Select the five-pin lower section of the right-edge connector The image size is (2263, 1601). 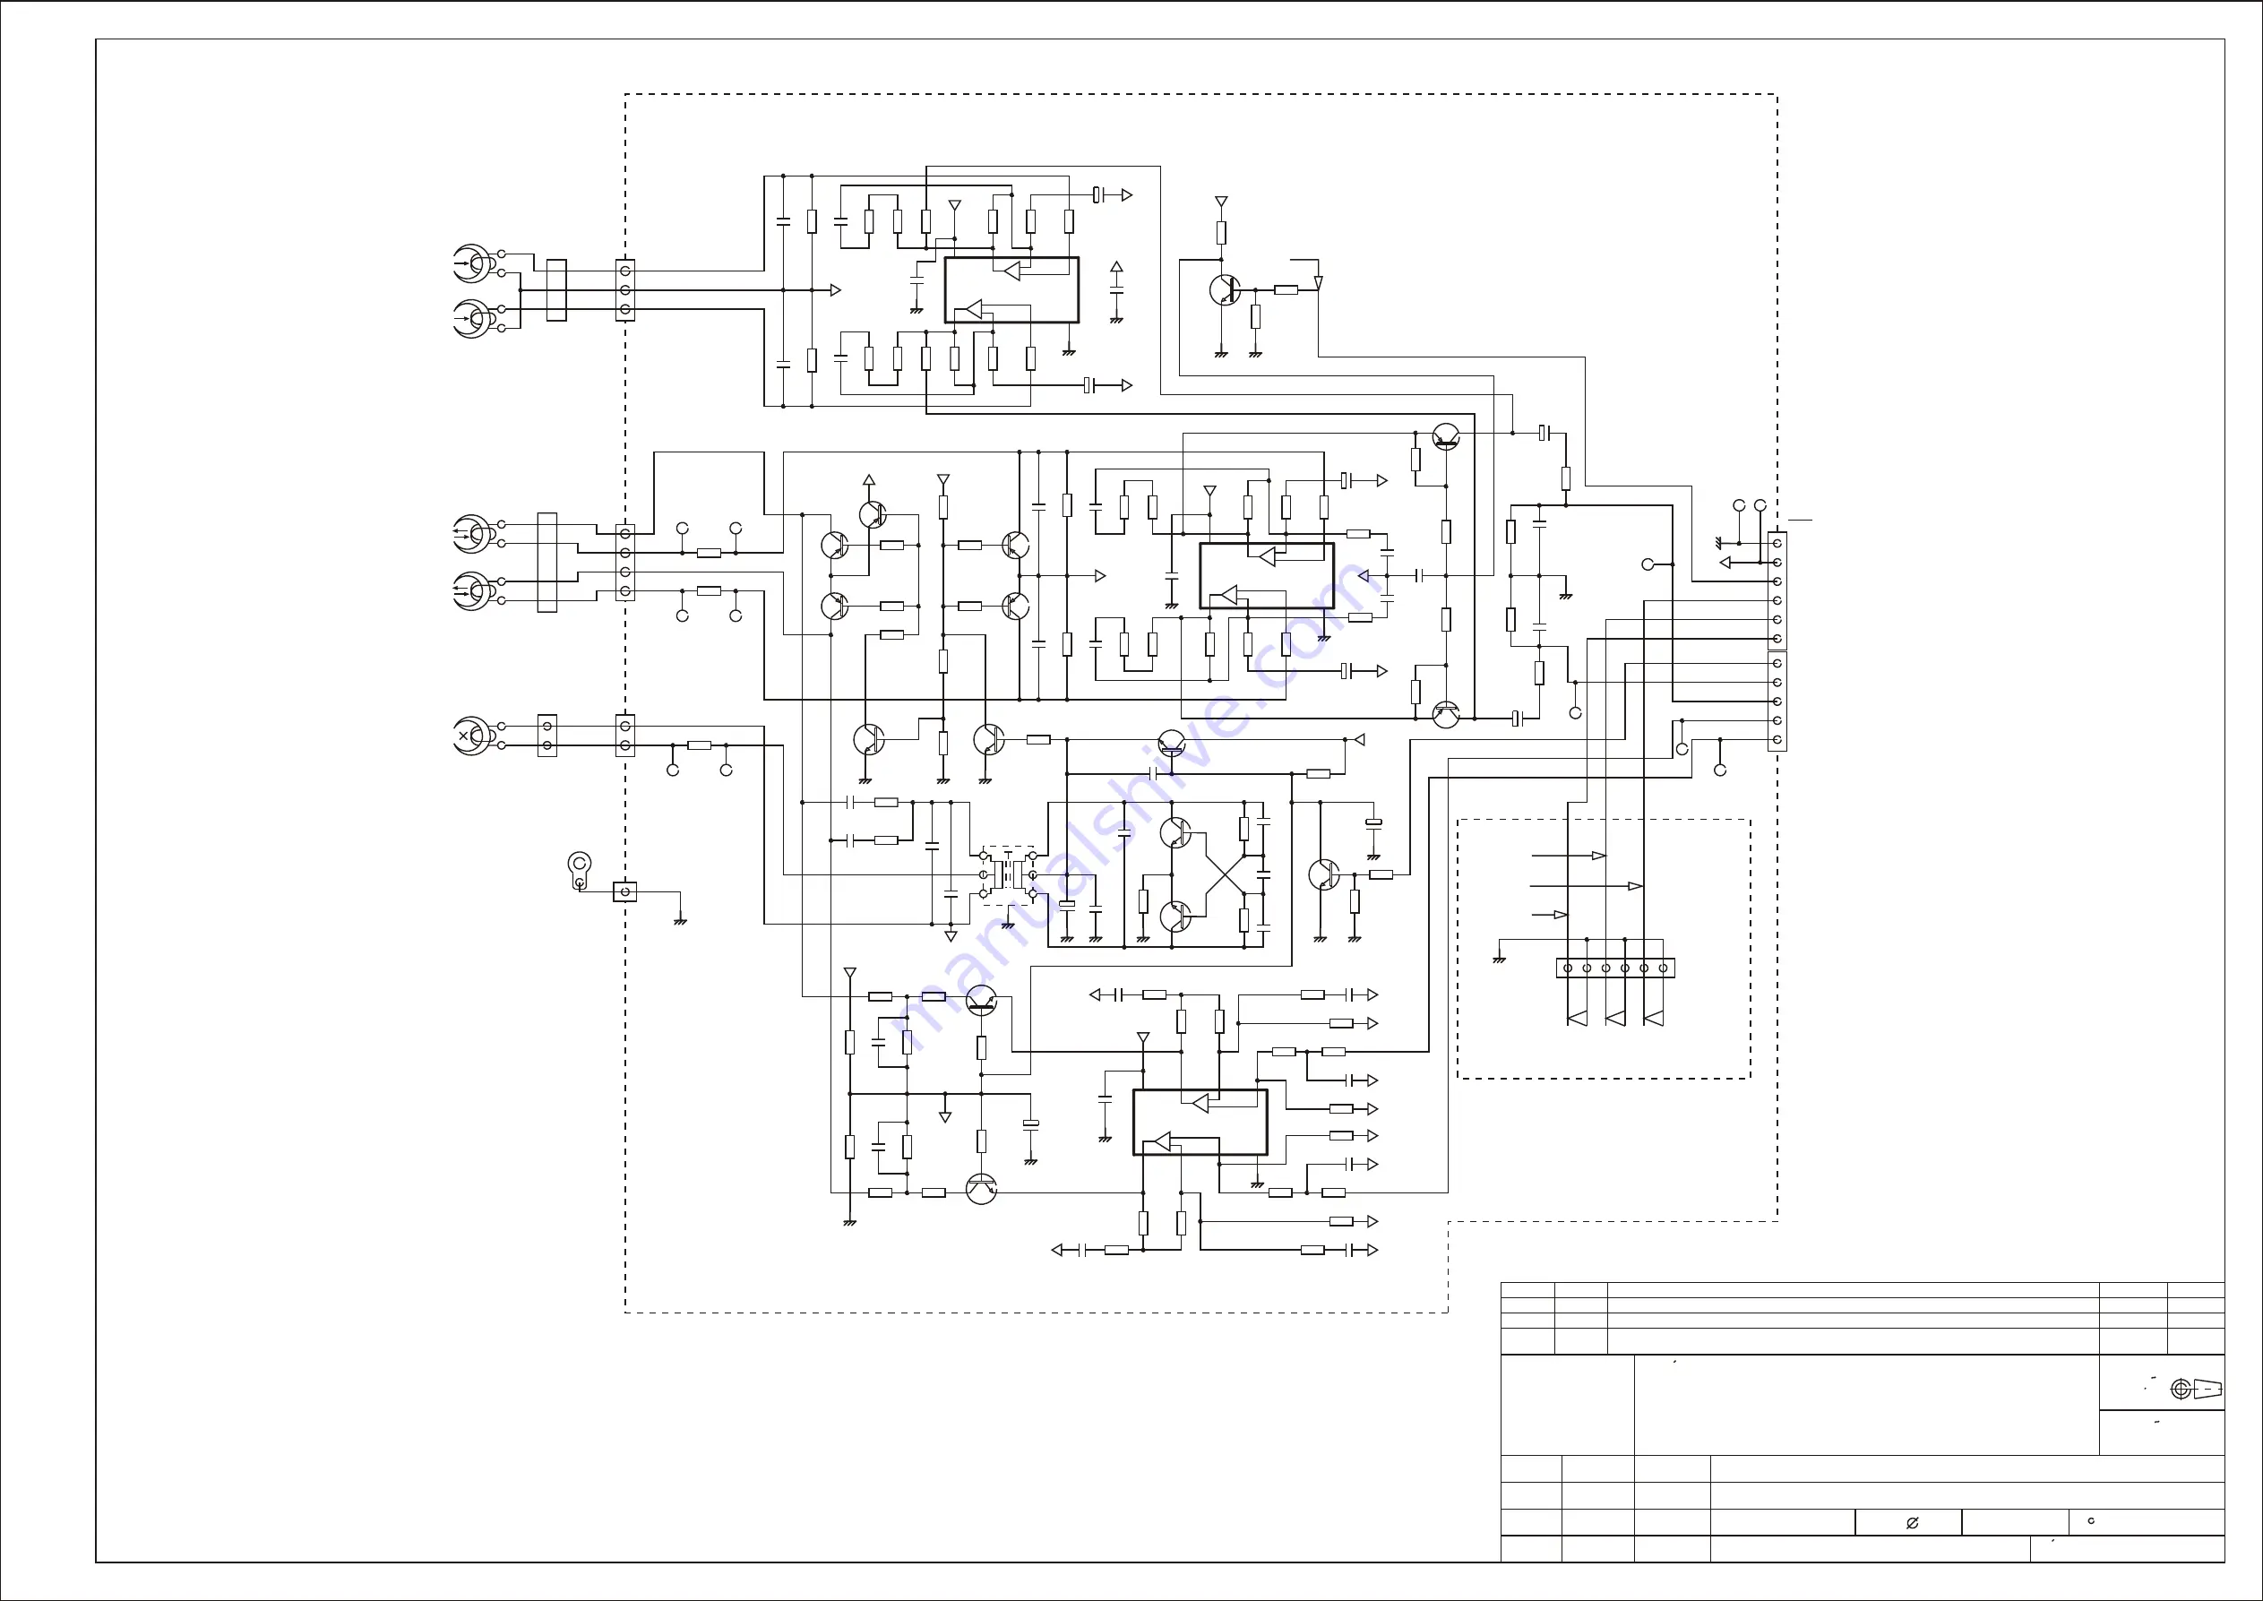[1777, 702]
